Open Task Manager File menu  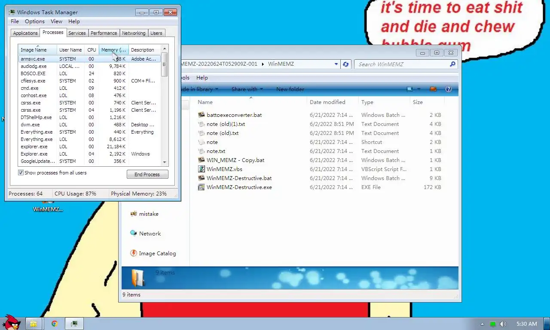[15, 21]
